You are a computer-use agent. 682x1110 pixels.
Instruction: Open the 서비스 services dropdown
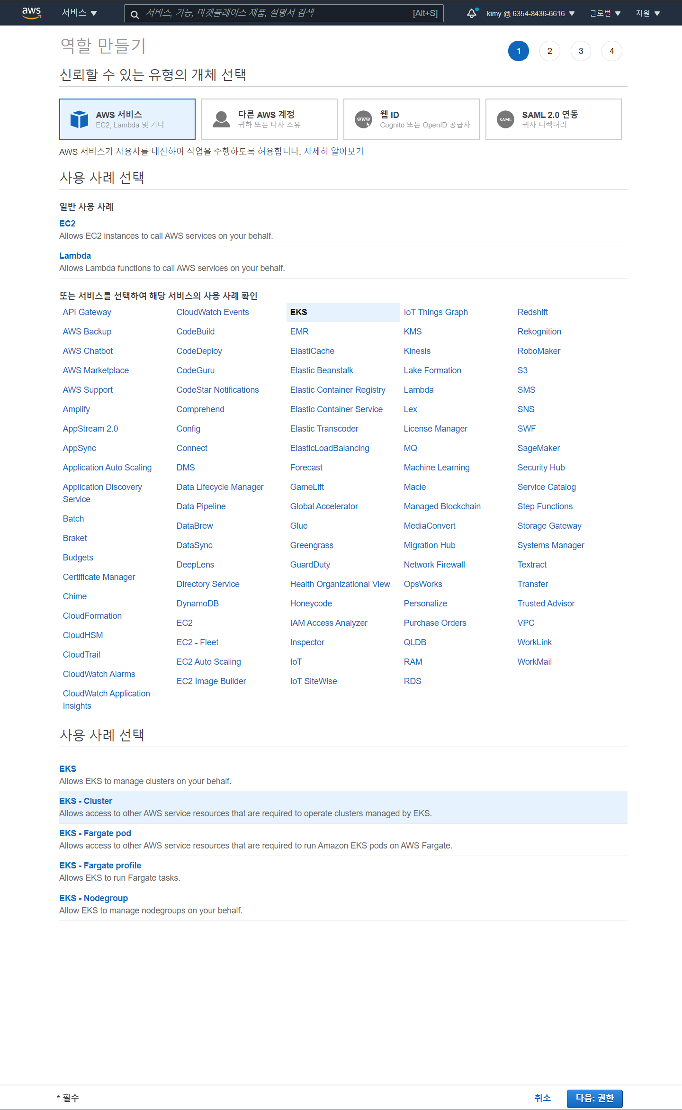79,13
